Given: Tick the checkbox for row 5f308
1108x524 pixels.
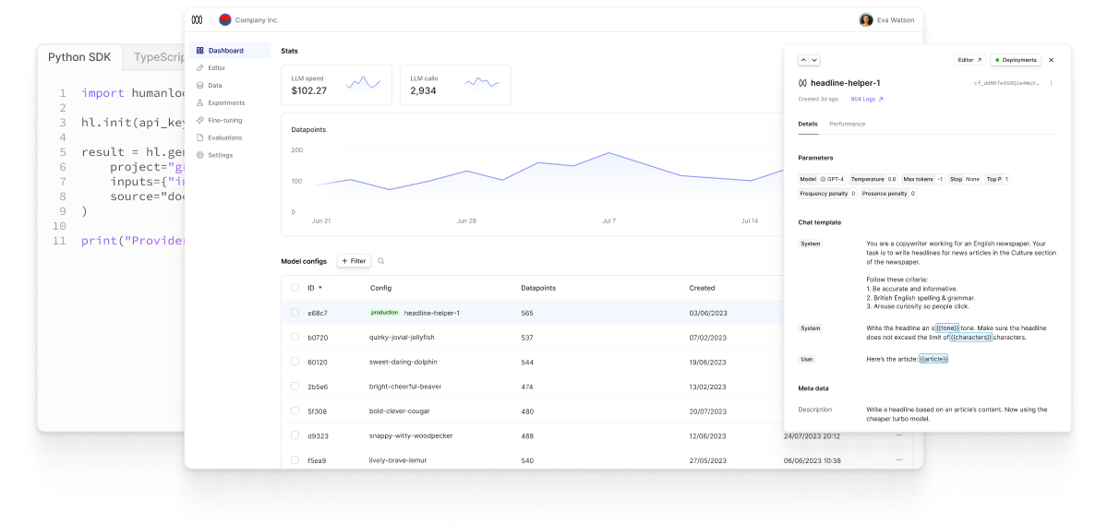Looking at the screenshot, I should [295, 411].
